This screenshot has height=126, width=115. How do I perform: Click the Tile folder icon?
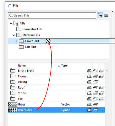(13, 99)
